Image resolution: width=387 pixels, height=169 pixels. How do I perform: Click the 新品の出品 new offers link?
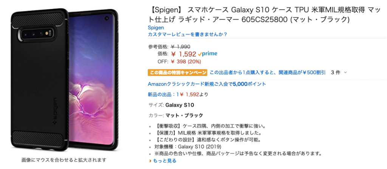coord(178,94)
